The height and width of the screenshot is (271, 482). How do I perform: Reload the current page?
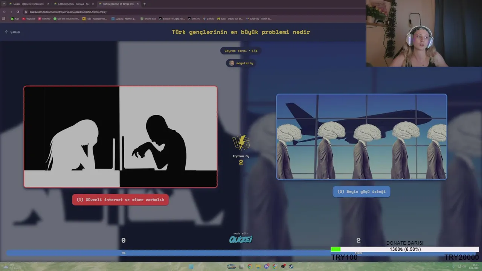point(18,12)
